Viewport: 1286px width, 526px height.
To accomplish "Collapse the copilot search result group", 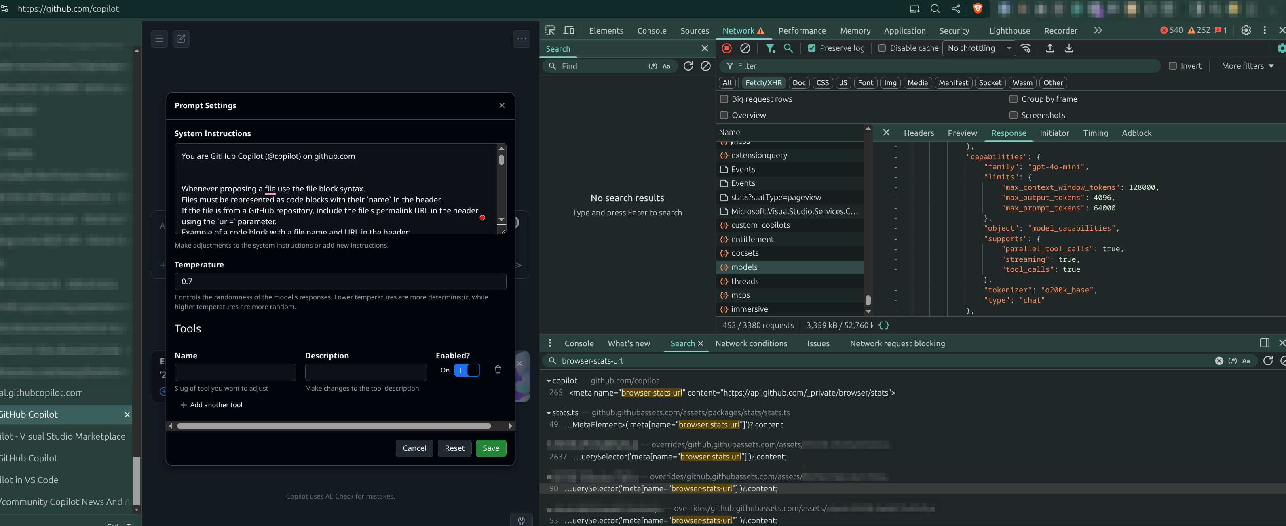I will pyautogui.click(x=549, y=381).
